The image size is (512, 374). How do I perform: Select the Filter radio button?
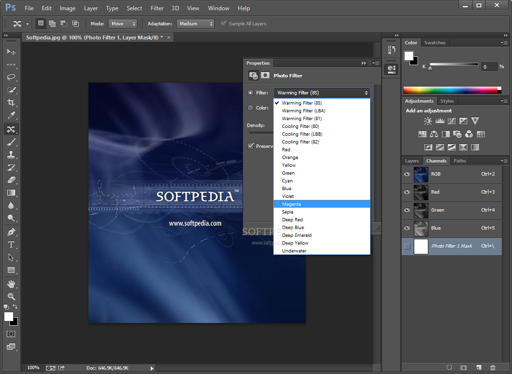coord(250,93)
